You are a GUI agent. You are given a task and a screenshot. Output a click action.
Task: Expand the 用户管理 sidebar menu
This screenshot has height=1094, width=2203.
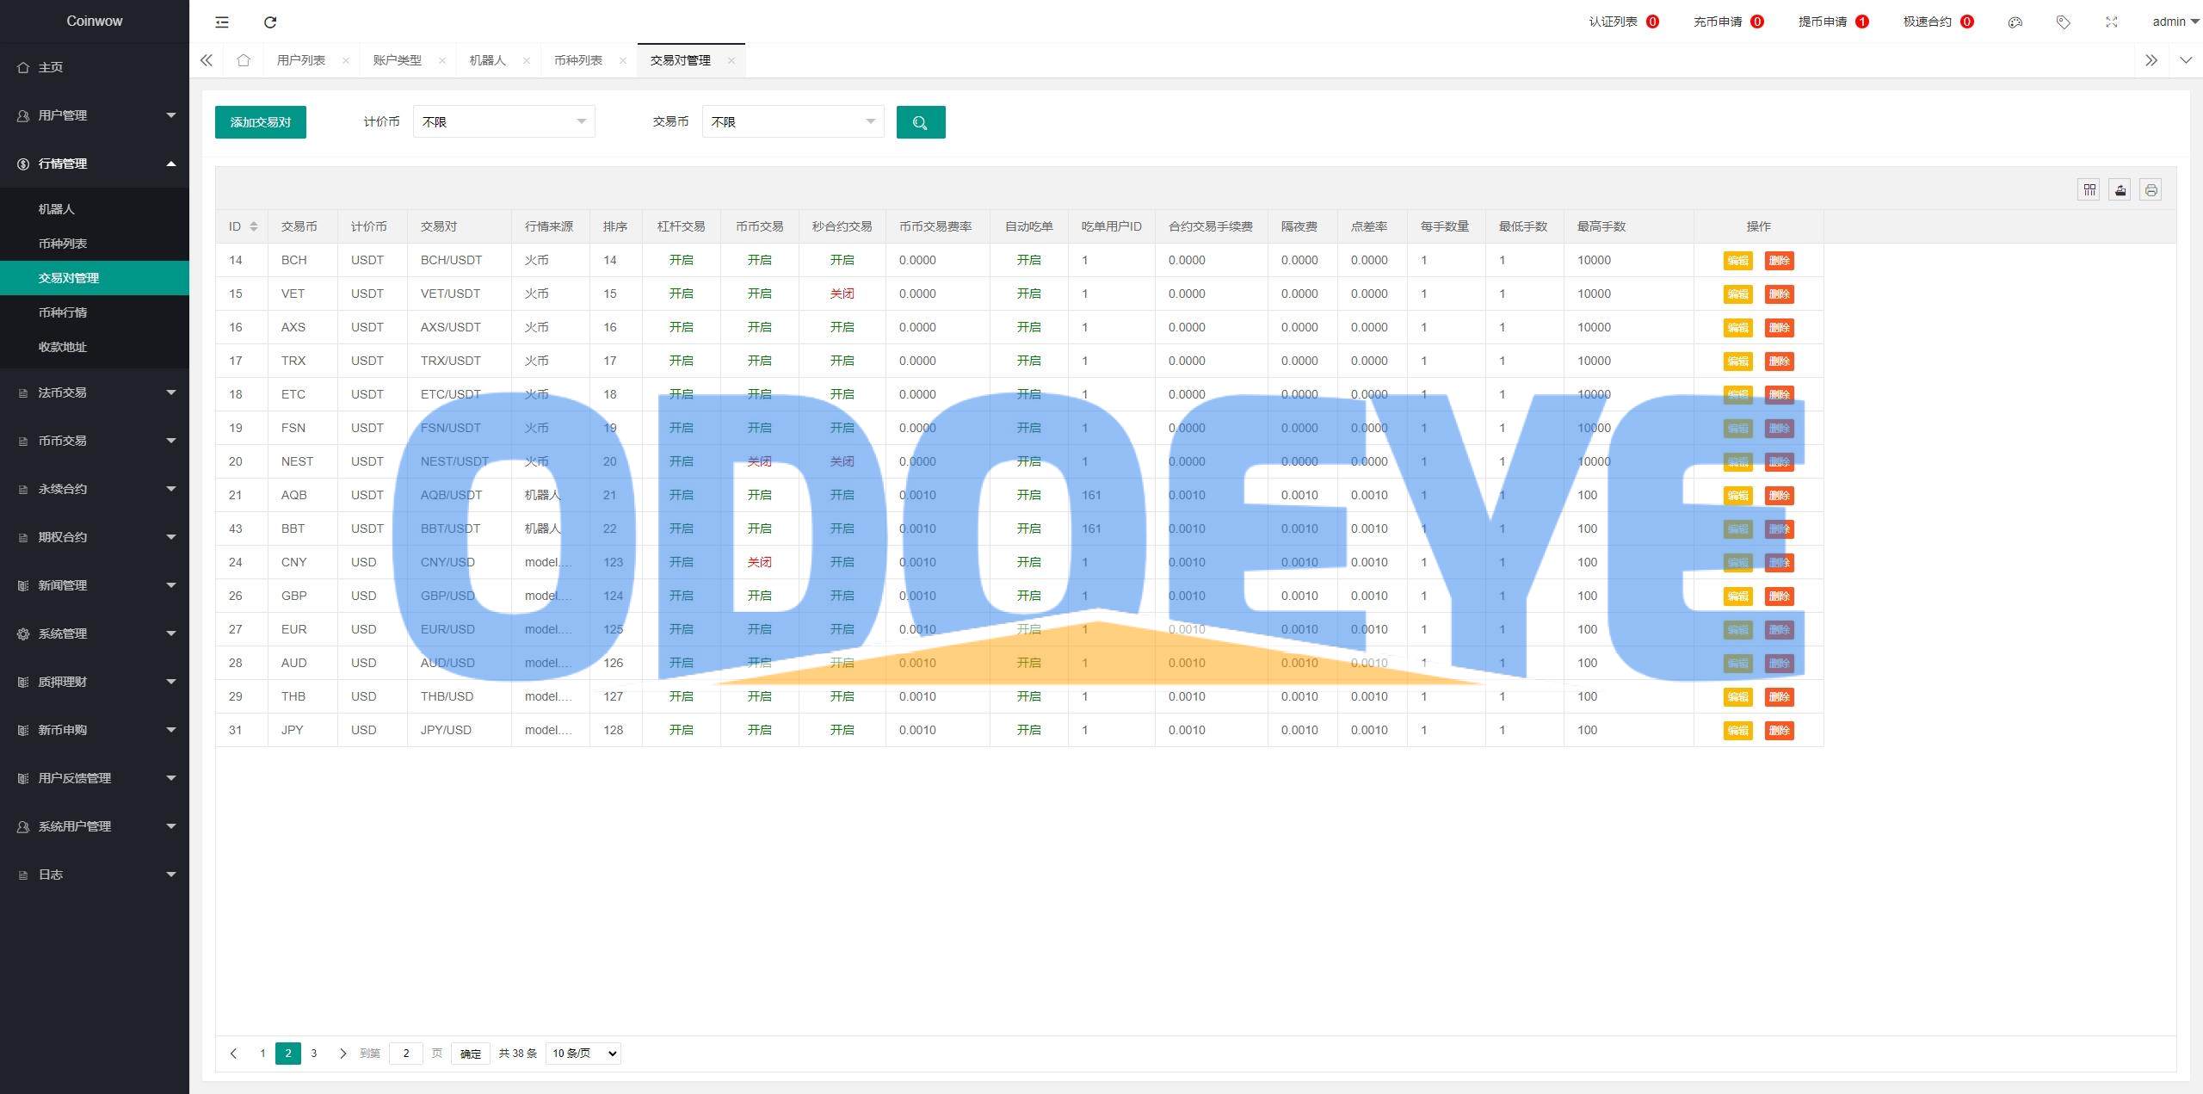tap(95, 115)
